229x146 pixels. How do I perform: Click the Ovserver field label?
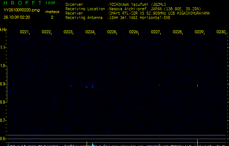74,4
